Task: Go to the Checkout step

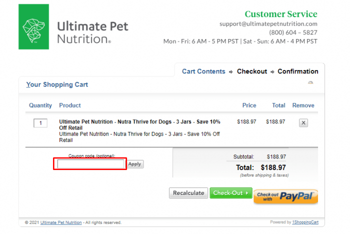Action: coord(252,71)
